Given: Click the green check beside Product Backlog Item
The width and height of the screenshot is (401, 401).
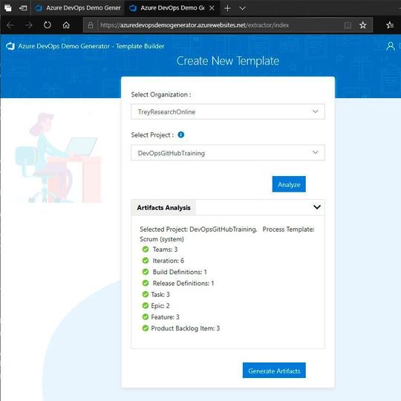Looking at the screenshot, I should [x=146, y=328].
